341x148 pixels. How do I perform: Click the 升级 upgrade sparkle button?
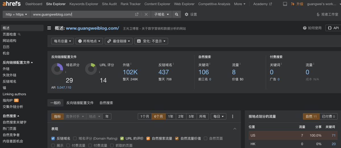pos(297,4)
